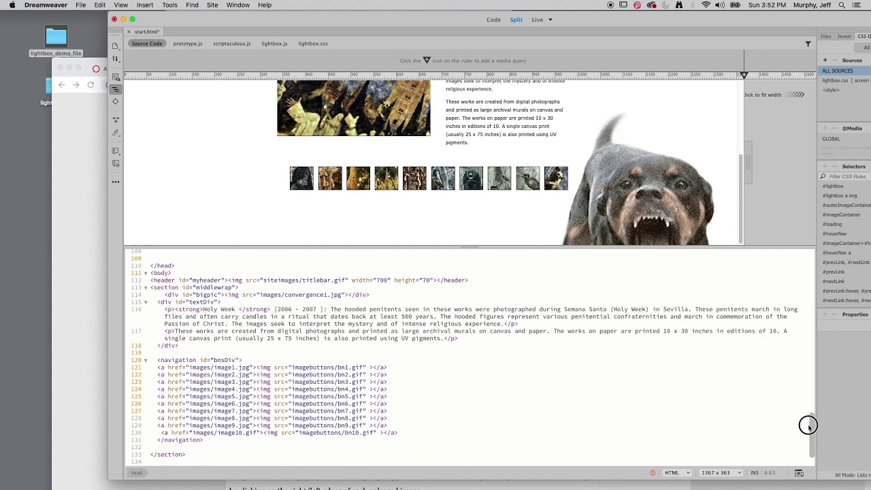Click the Format Source Code icon
The width and height of the screenshot is (871, 490).
click(116, 133)
